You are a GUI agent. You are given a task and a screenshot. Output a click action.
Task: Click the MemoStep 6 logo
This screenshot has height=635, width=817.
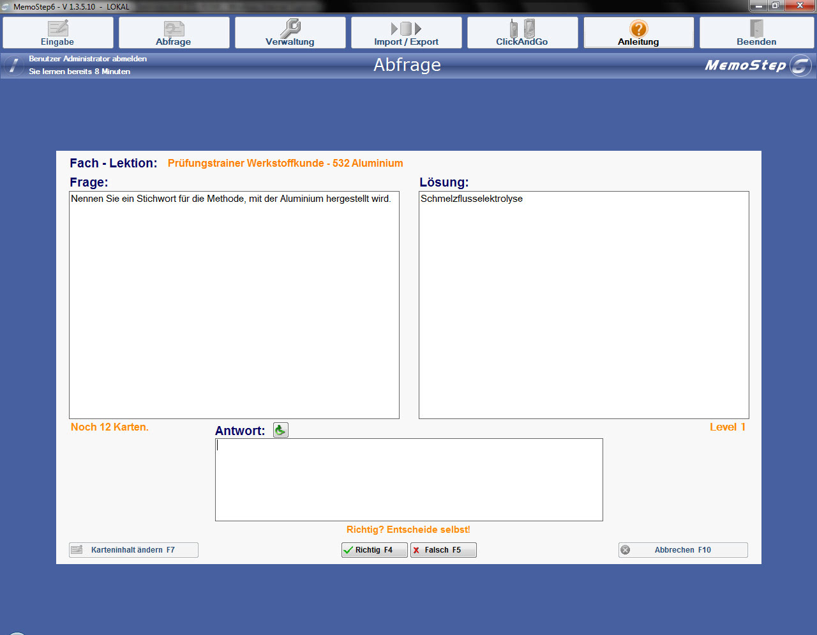point(757,65)
